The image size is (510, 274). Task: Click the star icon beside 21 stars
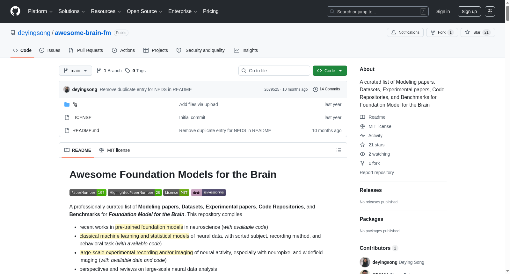point(362,145)
